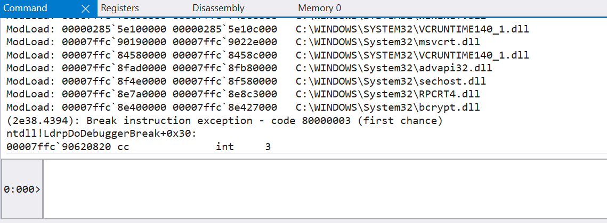Screen dimensions: 607x223
Task: Select the Memory 0 tab
Action: click(319, 8)
